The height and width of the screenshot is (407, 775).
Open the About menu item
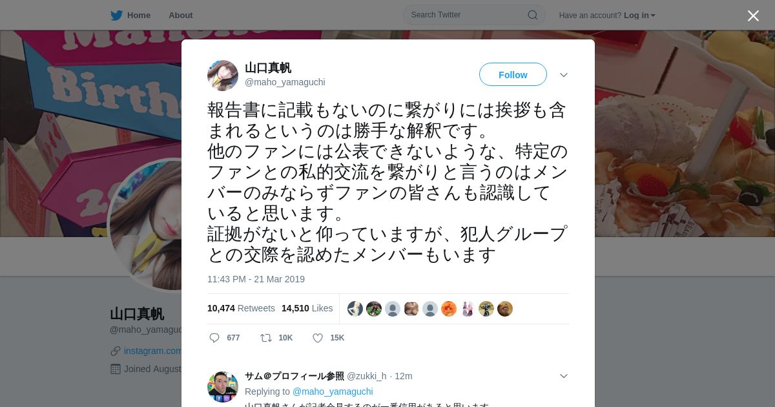coord(181,15)
